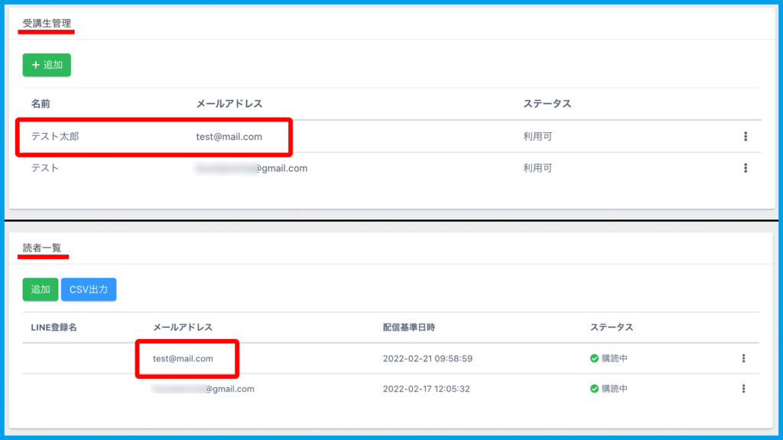Open the three-dot menu for student テスト
Screen dimensions: 783x440
click(x=745, y=168)
